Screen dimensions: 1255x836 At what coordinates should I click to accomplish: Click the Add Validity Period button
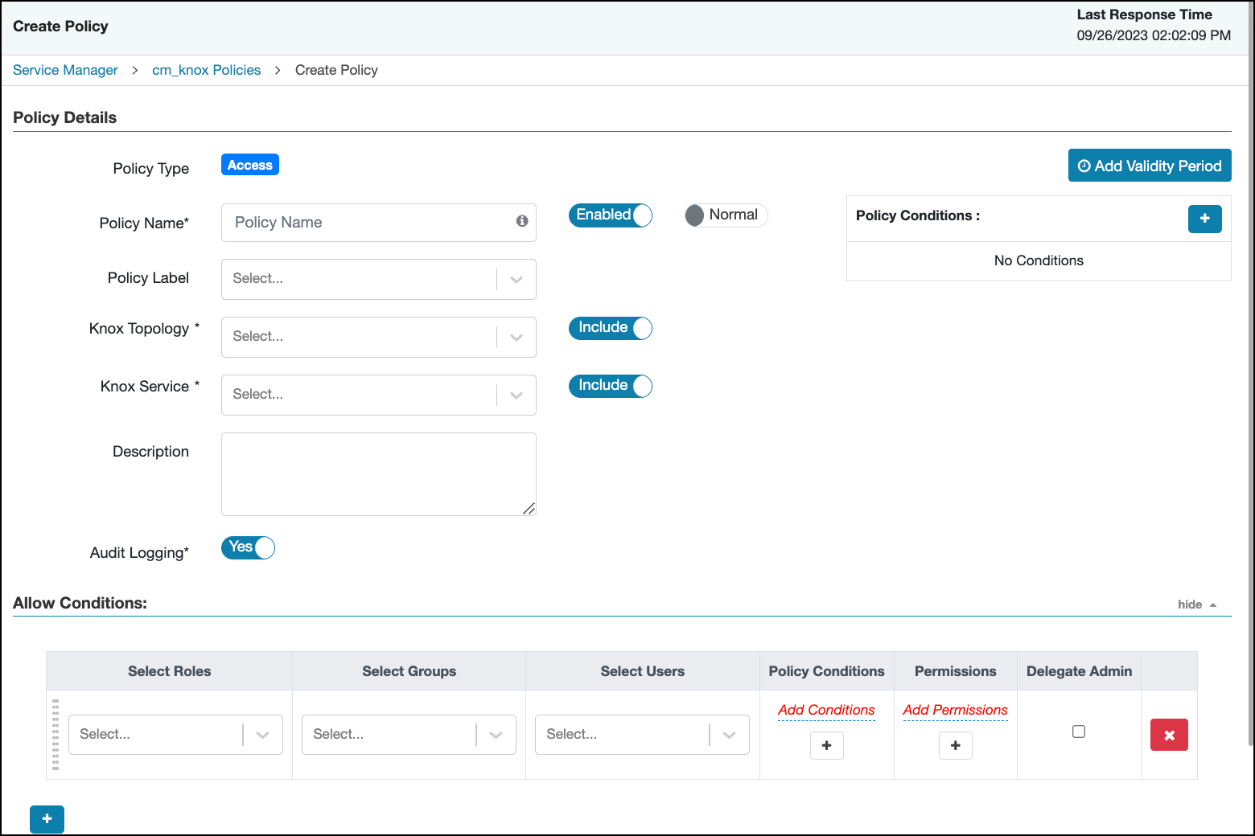click(1149, 166)
